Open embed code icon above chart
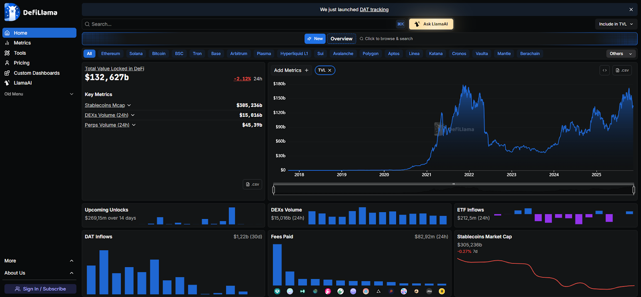Image resolution: width=641 pixels, height=297 pixels. pos(605,70)
